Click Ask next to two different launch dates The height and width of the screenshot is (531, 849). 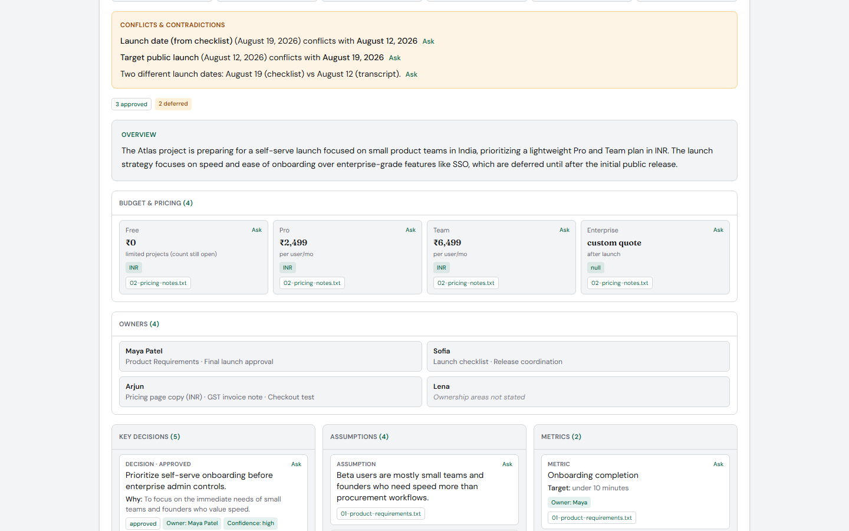pyautogui.click(x=411, y=74)
